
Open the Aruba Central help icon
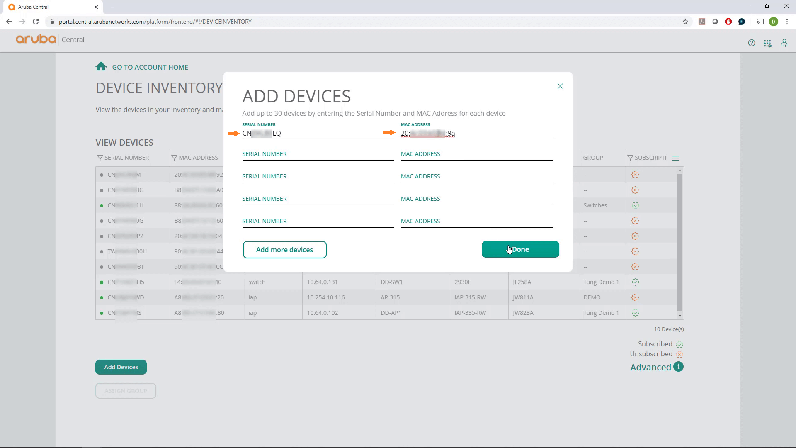coord(752,43)
